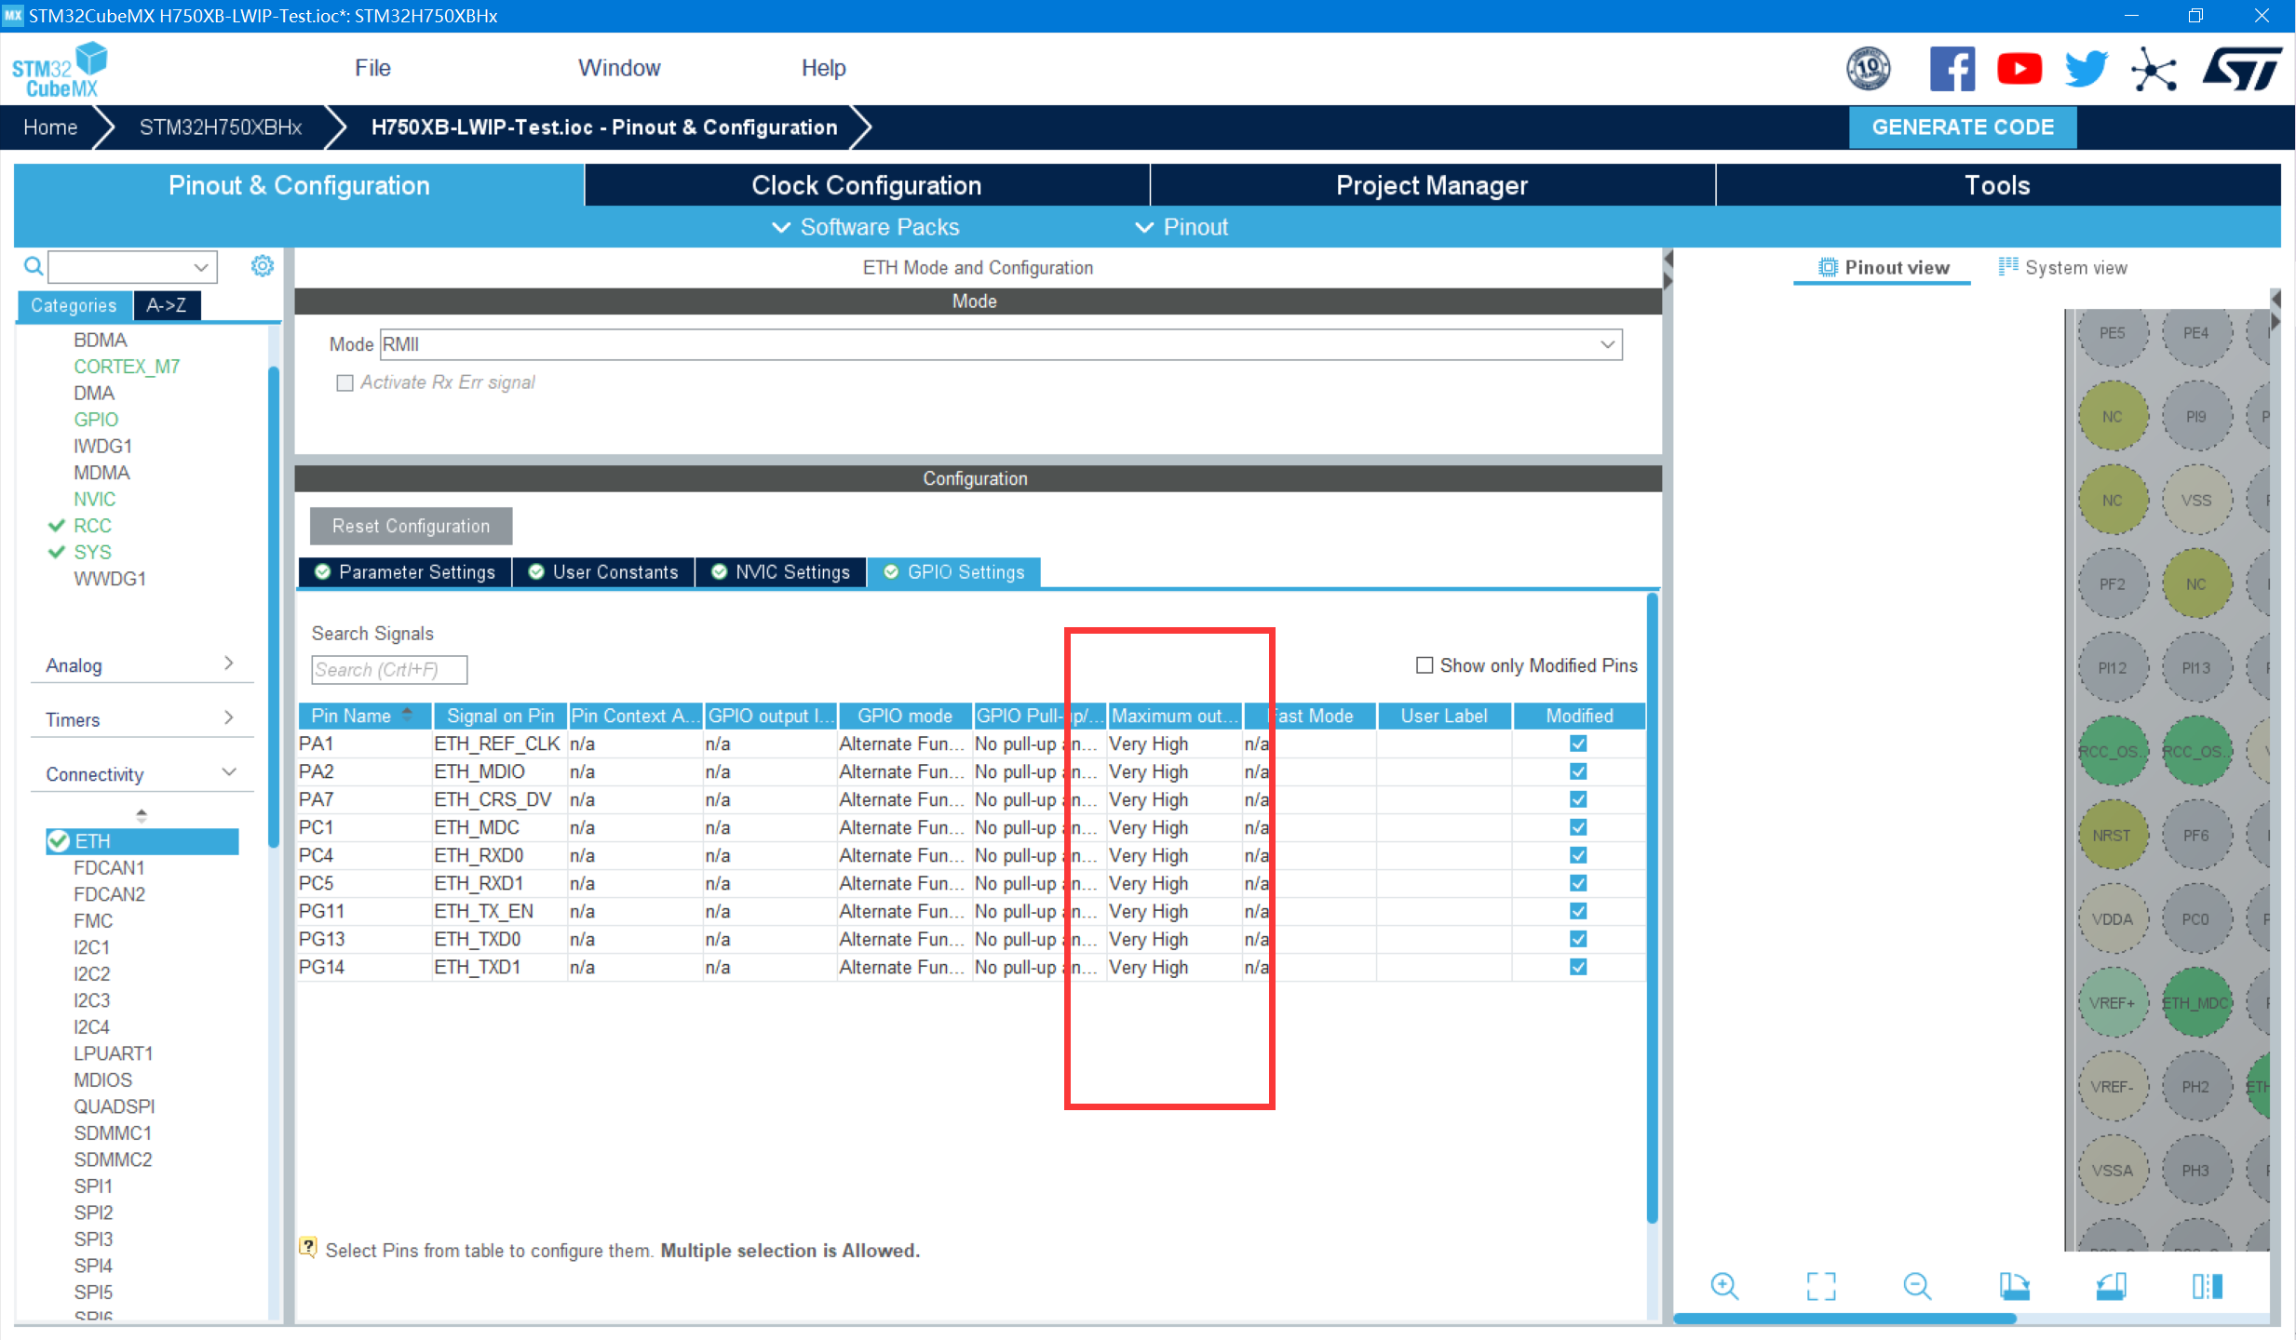Open the Help menu

tap(823, 68)
